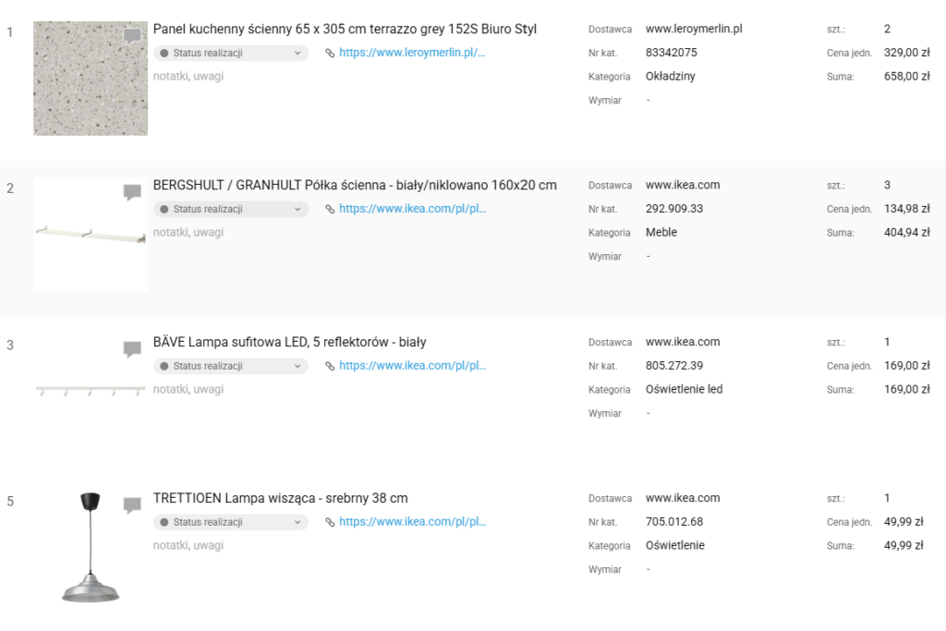Click the BÄVE Lampa sufitowa product title
Image resolution: width=946 pixels, height=631 pixels.
coord(289,343)
